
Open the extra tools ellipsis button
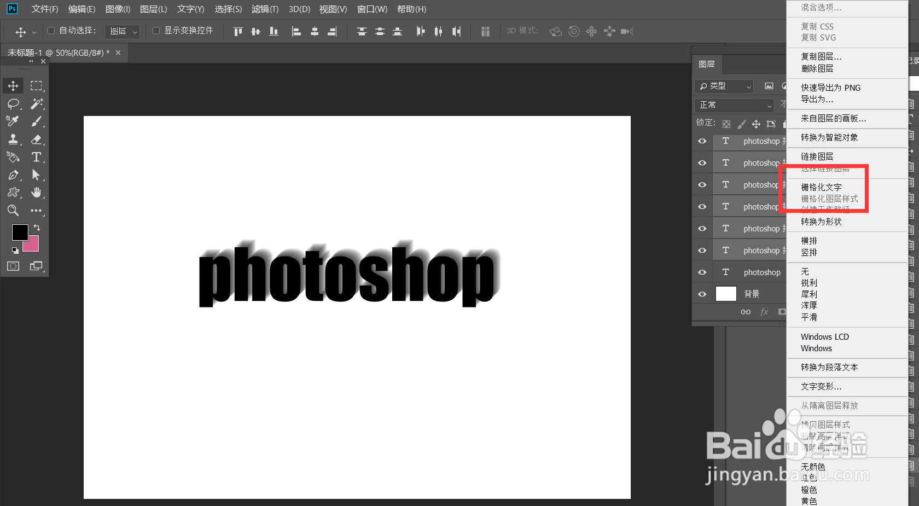pos(36,211)
